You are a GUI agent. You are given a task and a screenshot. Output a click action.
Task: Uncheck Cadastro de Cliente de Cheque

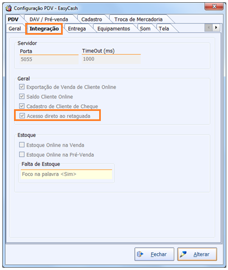(x=22, y=106)
